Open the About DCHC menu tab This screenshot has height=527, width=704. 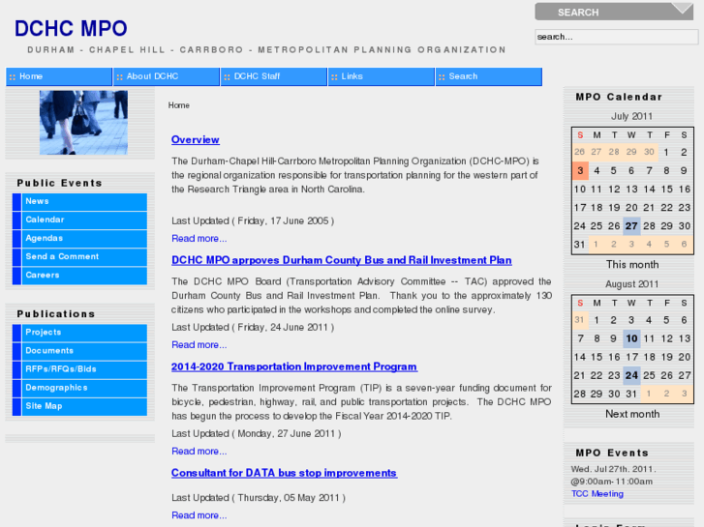167,76
